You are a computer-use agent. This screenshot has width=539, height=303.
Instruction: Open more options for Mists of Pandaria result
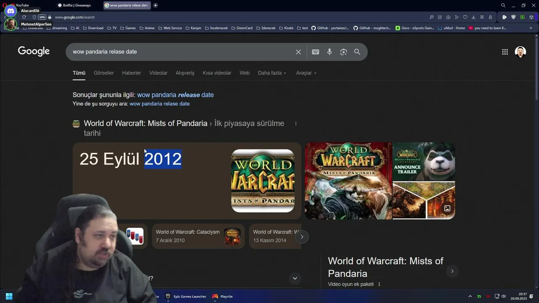(x=296, y=123)
